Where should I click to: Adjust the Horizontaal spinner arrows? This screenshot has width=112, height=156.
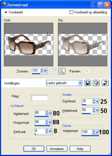coord(47,122)
